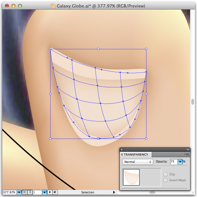Click the yellow minimize window button
Image resolution: width=197 pixels, height=197 pixels.
click(13, 6)
